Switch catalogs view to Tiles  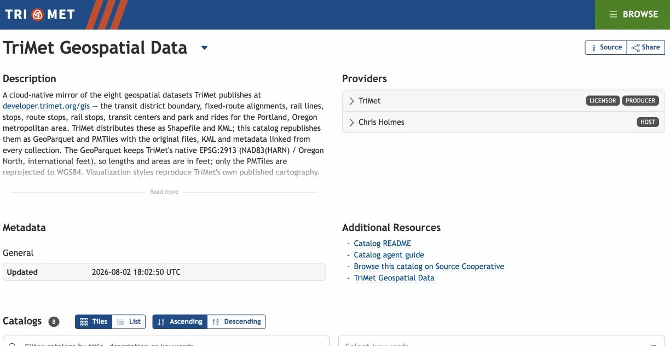94,322
